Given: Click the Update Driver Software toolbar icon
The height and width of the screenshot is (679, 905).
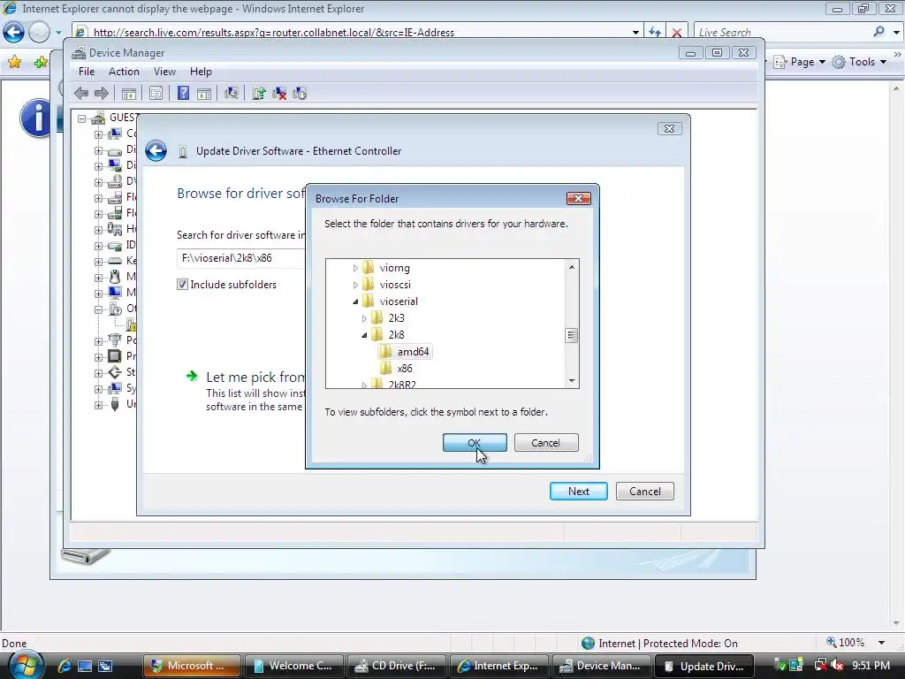Looking at the screenshot, I should [x=259, y=93].
